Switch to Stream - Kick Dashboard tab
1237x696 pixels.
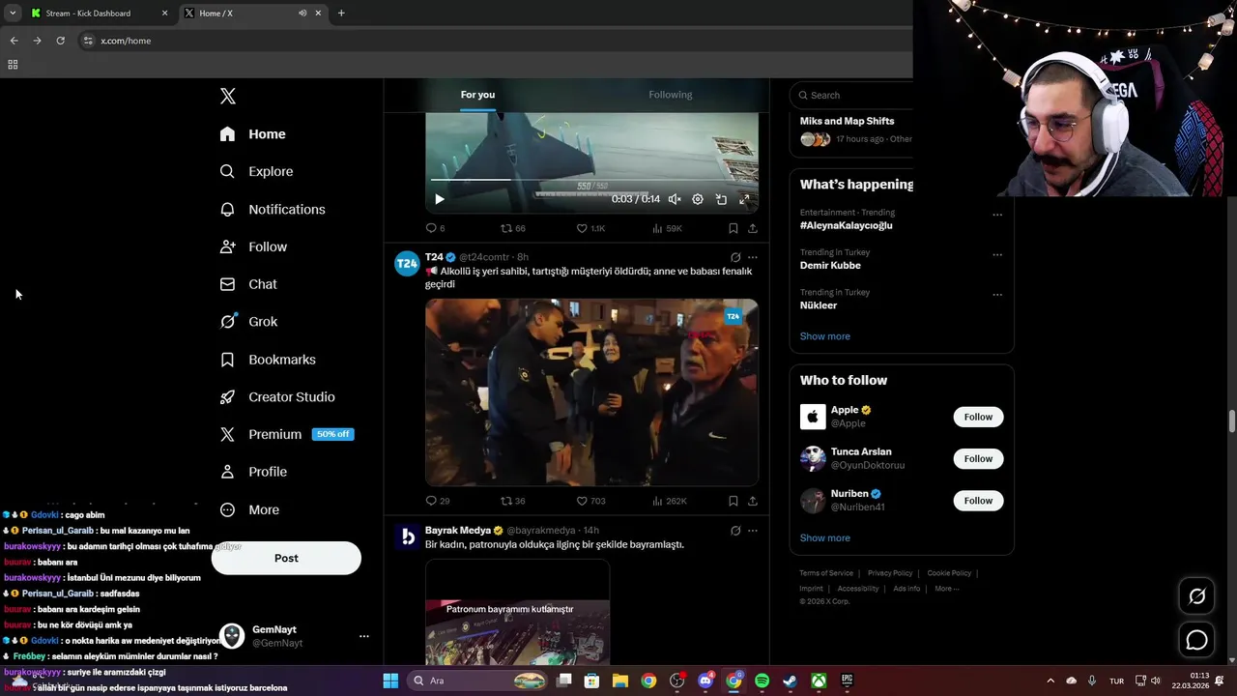click(100, 14)
